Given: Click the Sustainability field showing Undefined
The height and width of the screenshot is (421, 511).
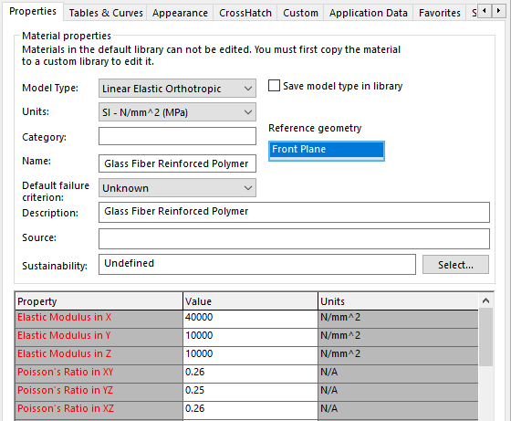Looking at the screenshot, I should [257, 265].
